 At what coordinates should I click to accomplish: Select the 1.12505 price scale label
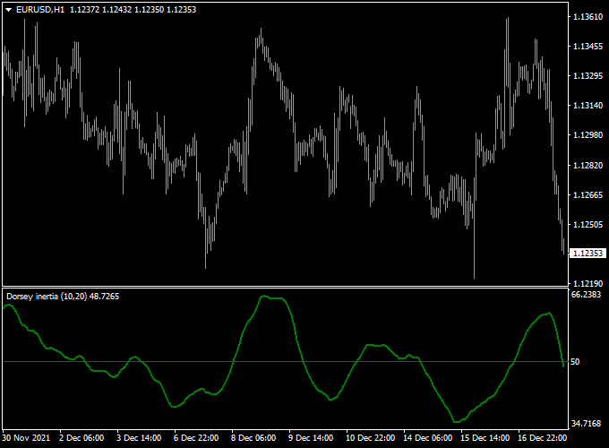point(588,224)
